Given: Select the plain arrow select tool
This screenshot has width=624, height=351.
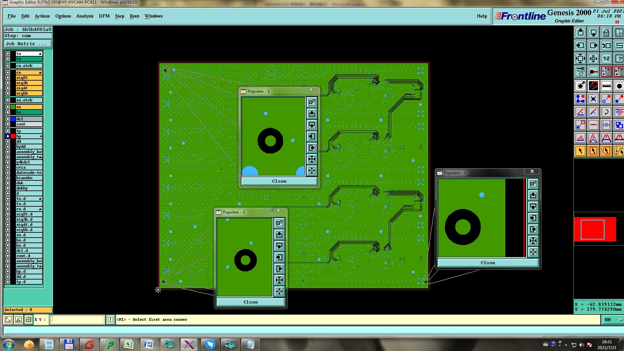Looking at the screenshot, I should [580, 151].
